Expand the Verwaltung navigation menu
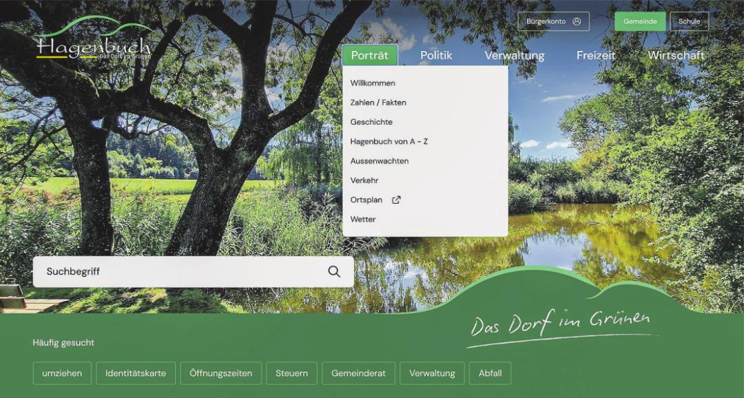Image resolution: width=744 pixels, height=398 pixels. pos(514,55)
